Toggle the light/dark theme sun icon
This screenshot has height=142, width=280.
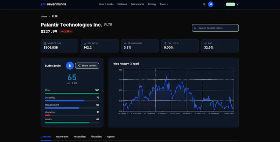204,4
